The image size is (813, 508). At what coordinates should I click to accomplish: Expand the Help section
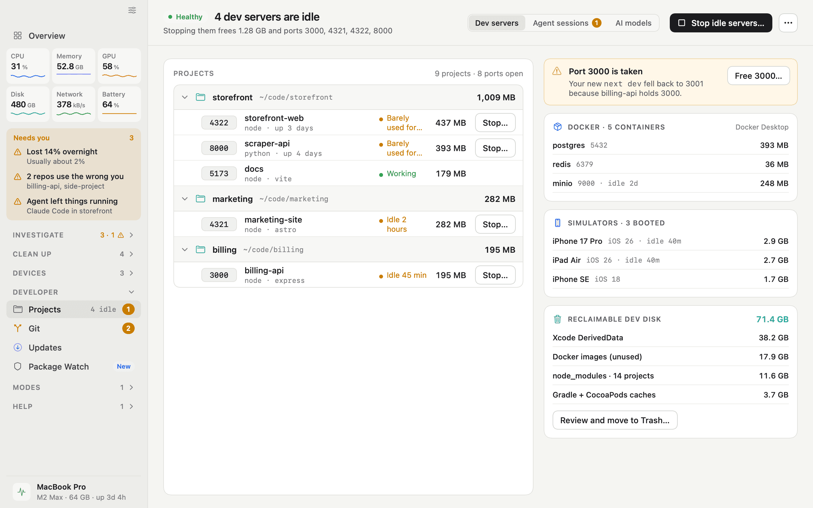click(74, 406)
